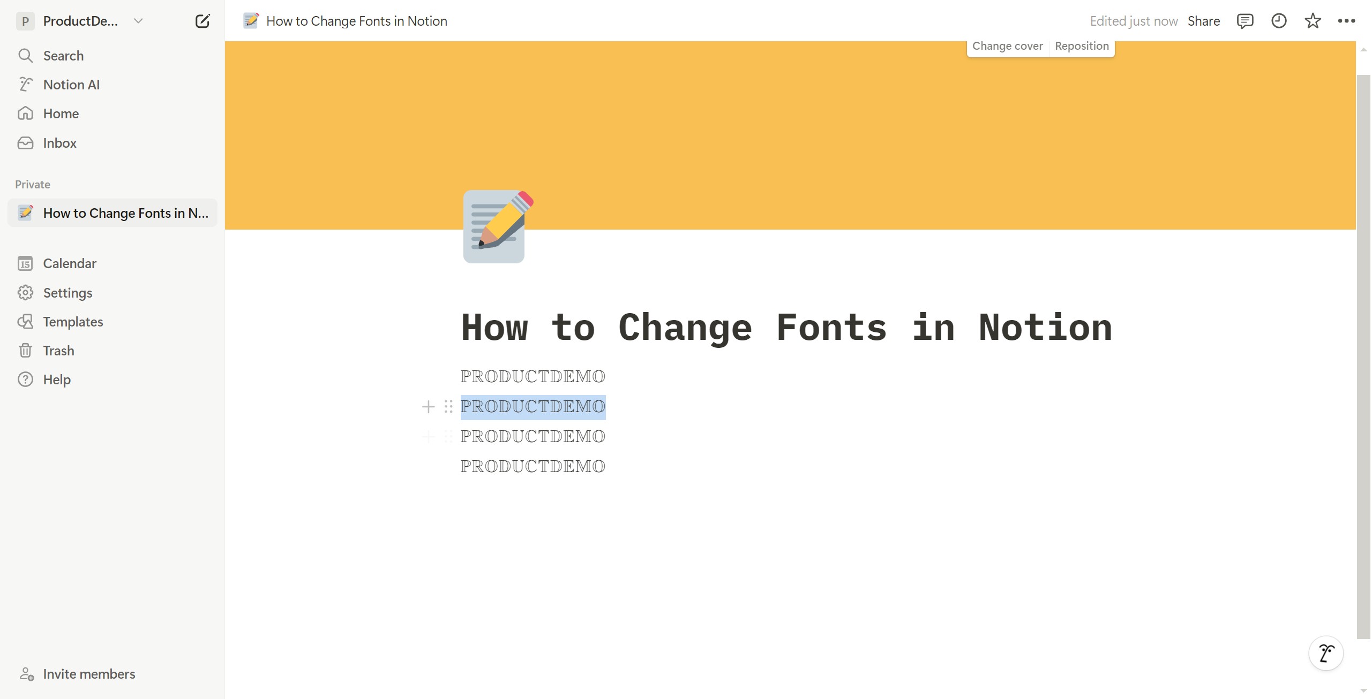Click the scrollbar down arrow
Image resolution: width=1372 pixels, height=699 pixels.
1363,691
